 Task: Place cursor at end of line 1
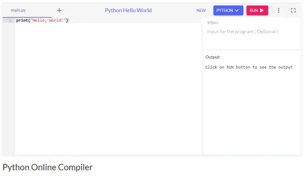click(x=68, y=20)
